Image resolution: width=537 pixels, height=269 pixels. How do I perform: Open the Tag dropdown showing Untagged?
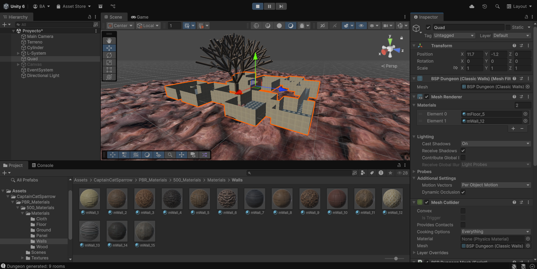click(454, 35)
